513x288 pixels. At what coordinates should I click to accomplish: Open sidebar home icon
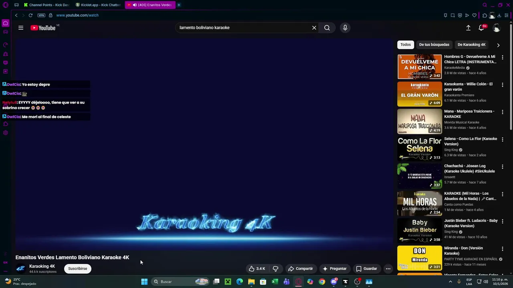click(x=6, y=23)
